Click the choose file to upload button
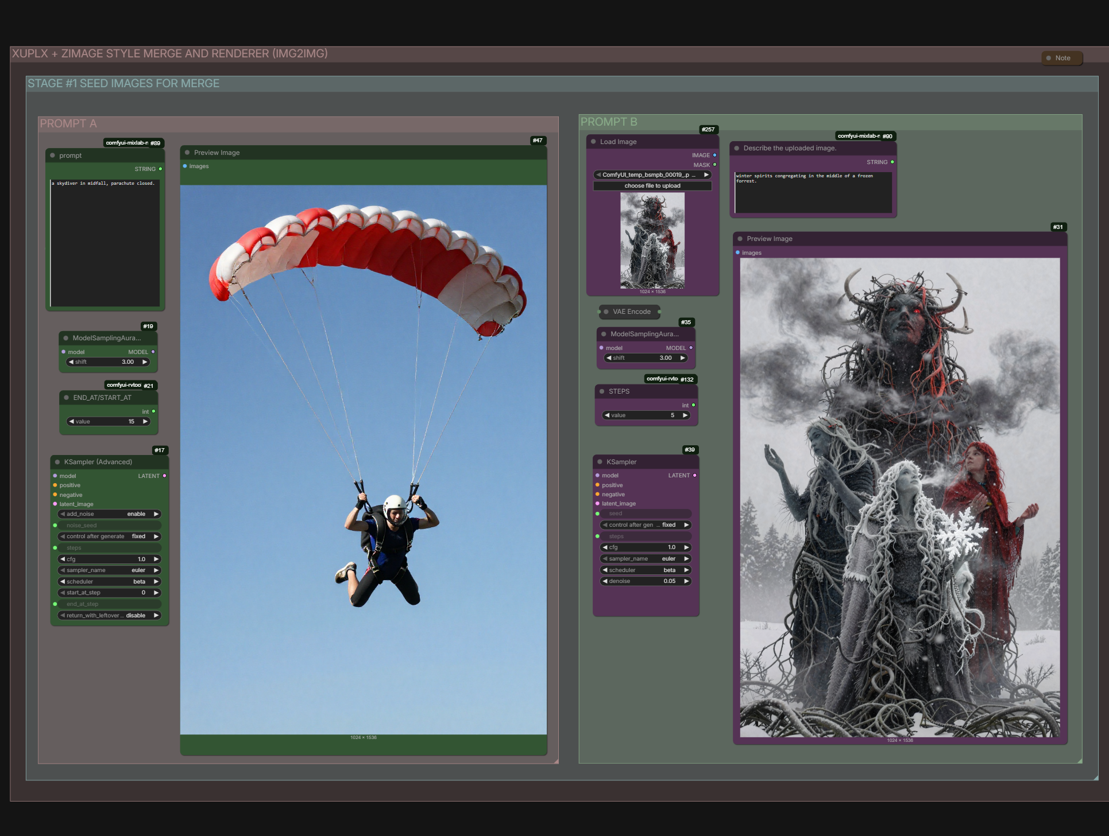The height and width of the screenshot is (836, 1109). point(652,186)
